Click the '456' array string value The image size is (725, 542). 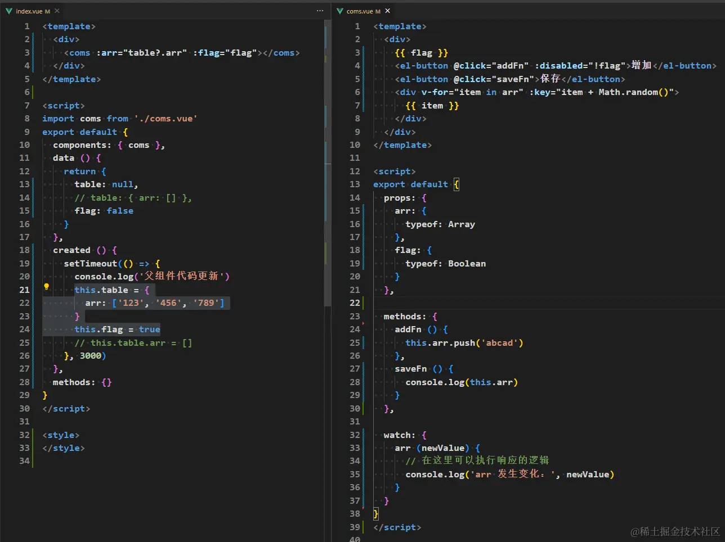[168, 303]
